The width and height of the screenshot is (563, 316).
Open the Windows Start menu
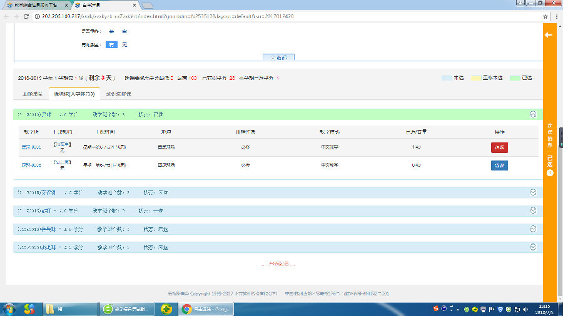pos(11,309)
